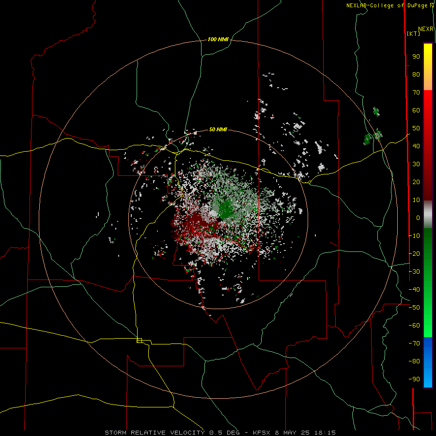The width and height of the screenshot is (436, 436).
Task: Click the yellow top segment of velocity color bar
Action: 428,67
